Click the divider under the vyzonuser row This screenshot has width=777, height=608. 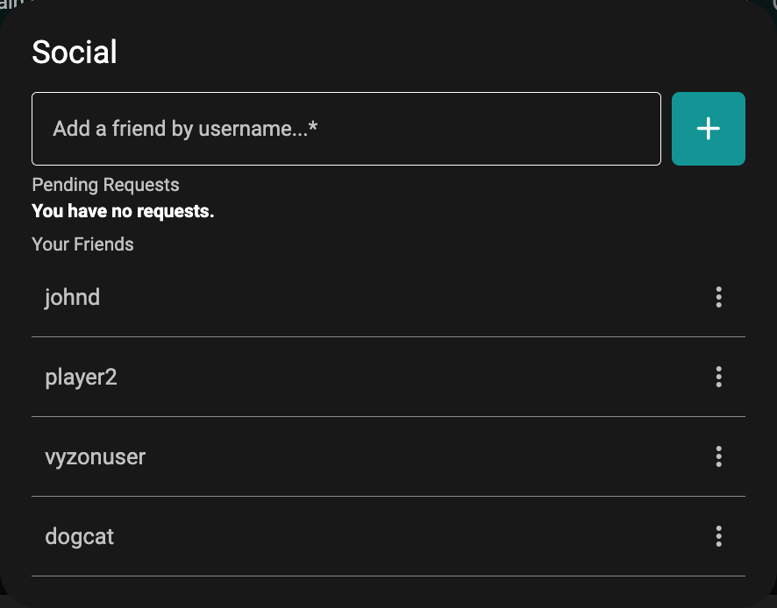tap(388, 496)
